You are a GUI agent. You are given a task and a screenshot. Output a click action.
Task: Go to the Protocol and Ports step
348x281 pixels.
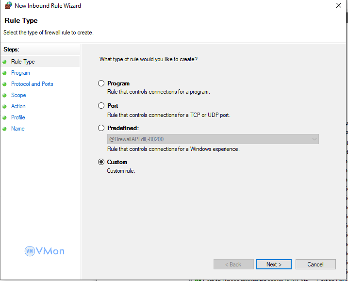click(32, 84)
